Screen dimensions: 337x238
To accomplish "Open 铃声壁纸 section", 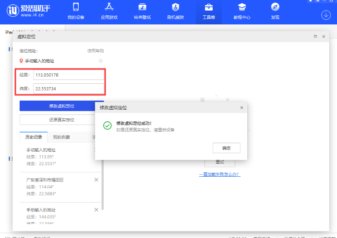I will (x=142, y=11).
